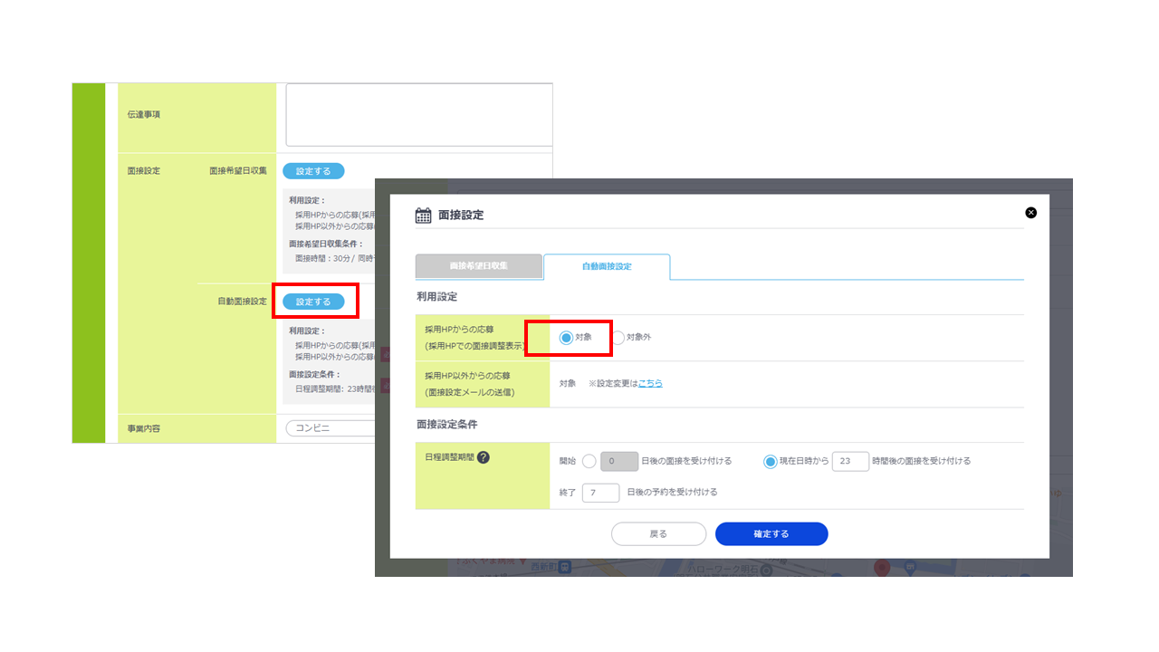Click inside the 伝達事項 text area
The width and height of the screenshot is (1159, 652).
pyautogui.click(x=418, y=115)
